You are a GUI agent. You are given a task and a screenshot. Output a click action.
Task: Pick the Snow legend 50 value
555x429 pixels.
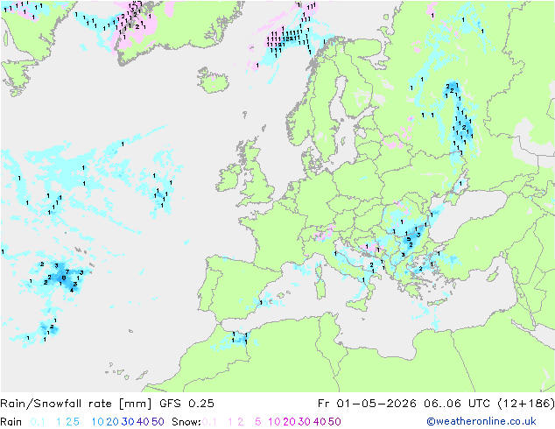pyautogui.click(x=334, y=422)
